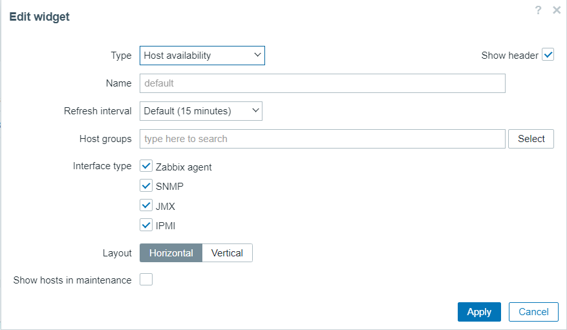
Task: Select the Horizontal layout option
Action: tap(171, 253)
